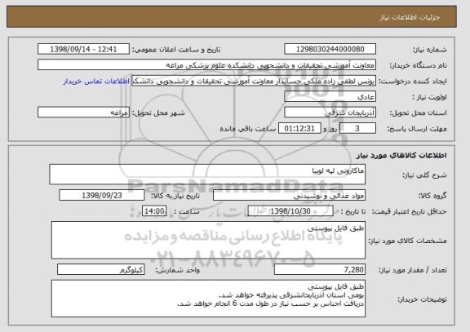The height and width of the screenshot is (332, 470).
Task: Click the label شهر محل تحویل
Action: point(158,113)
